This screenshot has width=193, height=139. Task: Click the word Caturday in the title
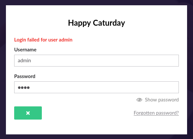109,23
